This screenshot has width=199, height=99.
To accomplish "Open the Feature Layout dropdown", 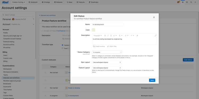I will [x=107, y=68].
